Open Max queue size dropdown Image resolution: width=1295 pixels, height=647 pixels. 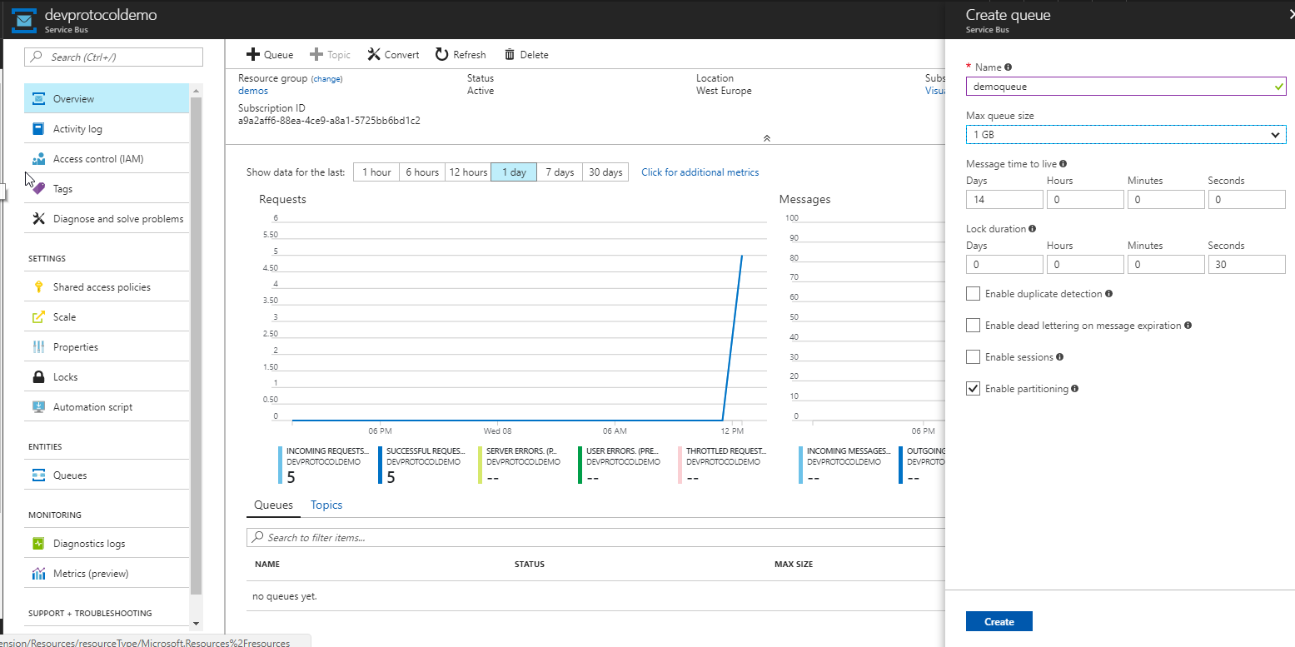pos(1126,134)
